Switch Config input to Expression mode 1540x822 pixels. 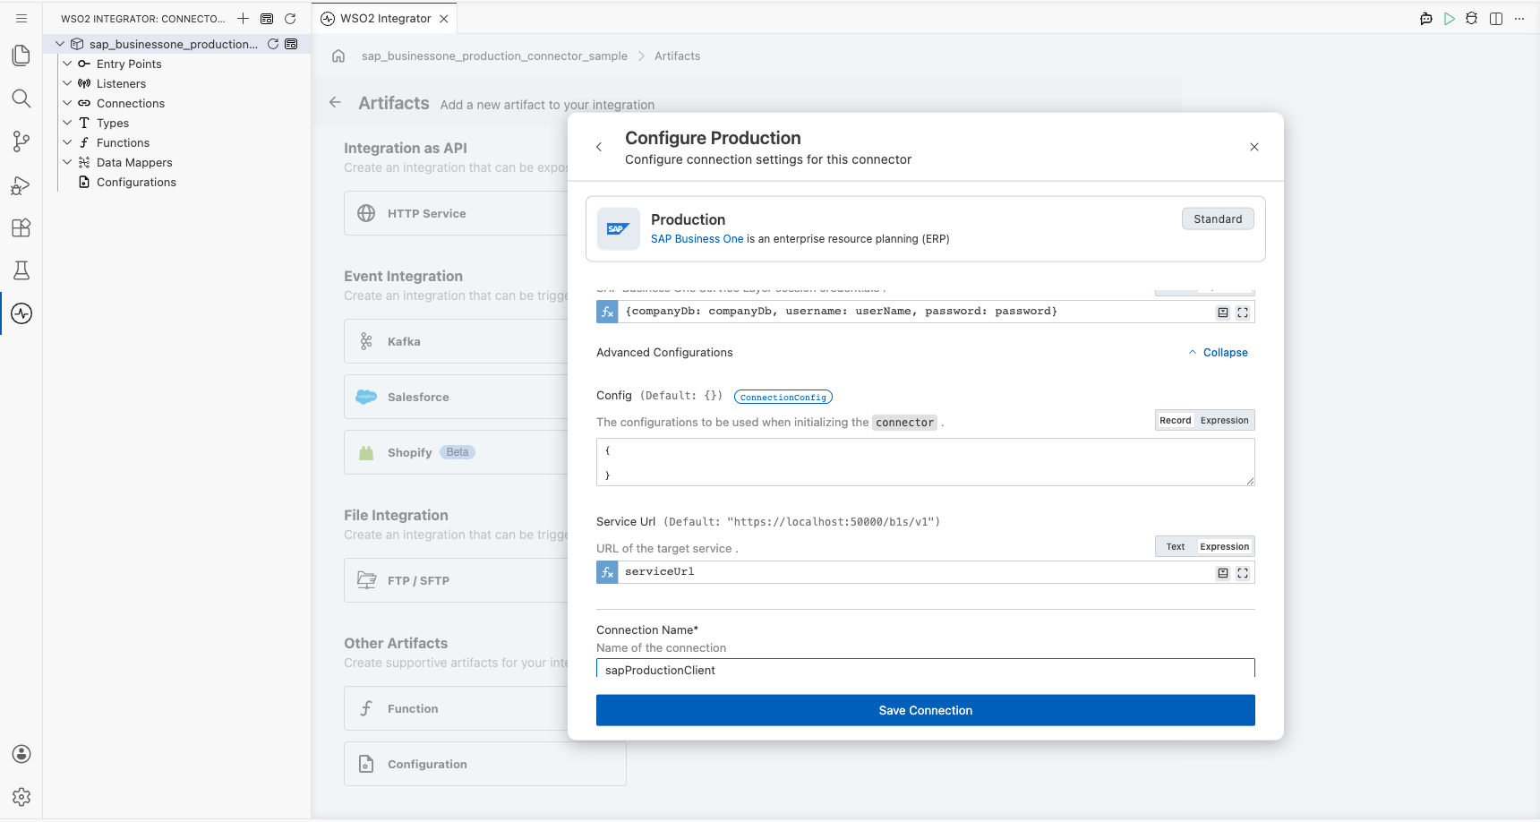point(1224,421)
